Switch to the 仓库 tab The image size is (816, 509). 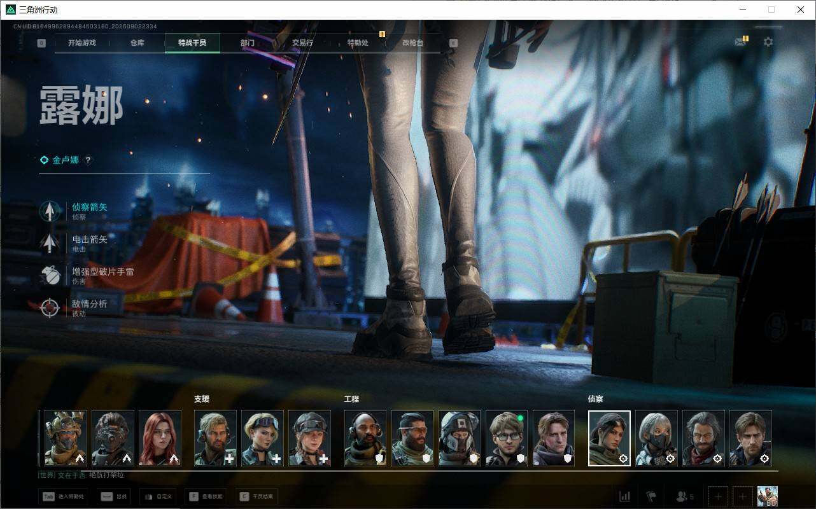(x=137, y=43)
